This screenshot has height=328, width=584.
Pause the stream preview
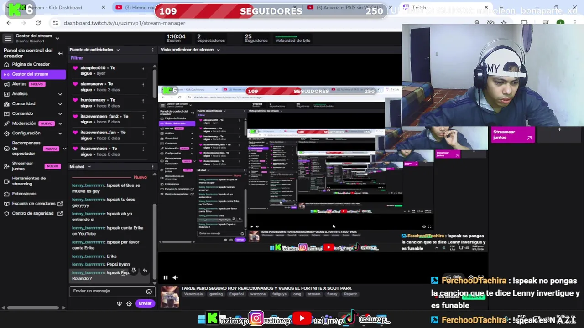[x=165, y=277]
